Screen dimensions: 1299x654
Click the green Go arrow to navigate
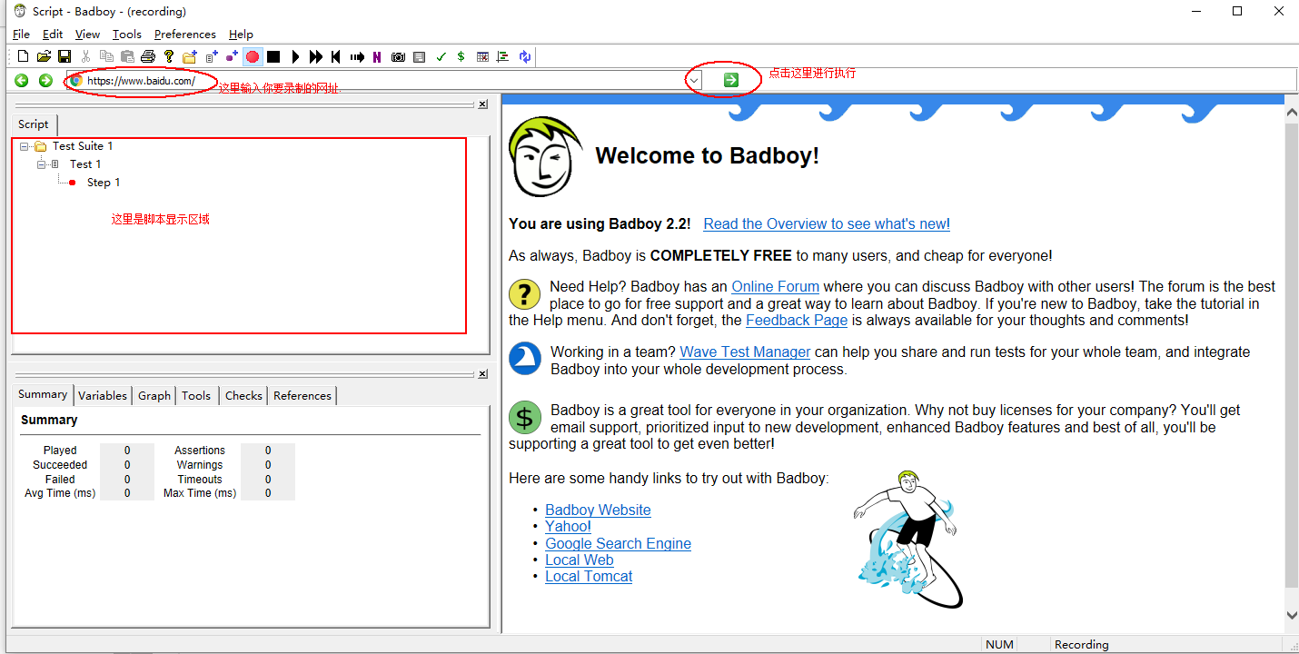click(731, 80)
